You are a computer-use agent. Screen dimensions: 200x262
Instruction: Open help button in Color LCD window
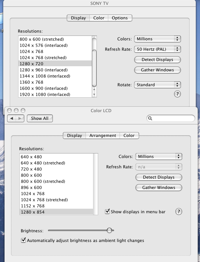tap(179, 212)
